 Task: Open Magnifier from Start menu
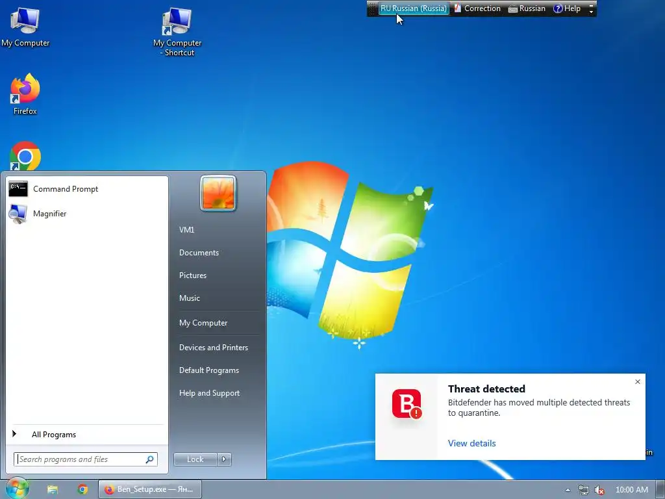coord(87,213)
